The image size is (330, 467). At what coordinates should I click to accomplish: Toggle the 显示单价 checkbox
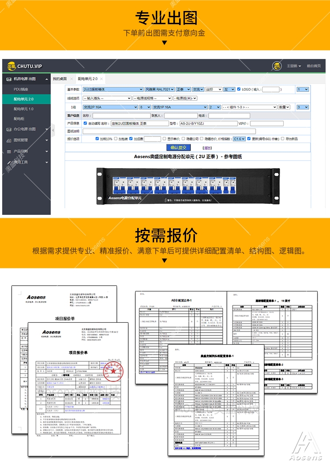pyautogui.click(x=164, y=139)
